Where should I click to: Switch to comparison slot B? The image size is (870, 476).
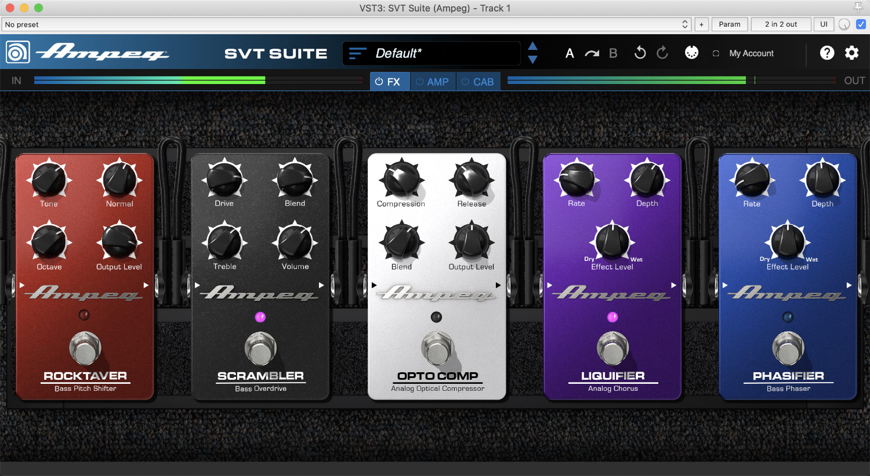point(613,53)
